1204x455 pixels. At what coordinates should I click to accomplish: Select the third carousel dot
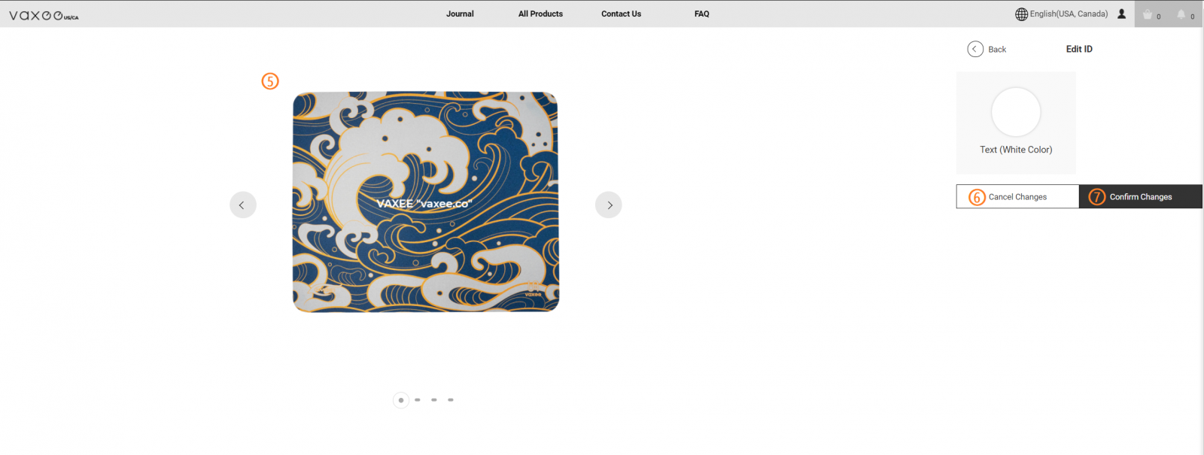[434, 400]
